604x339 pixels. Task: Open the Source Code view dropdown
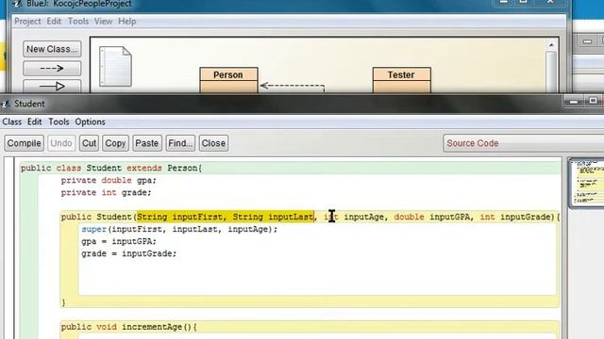point(523,143)
